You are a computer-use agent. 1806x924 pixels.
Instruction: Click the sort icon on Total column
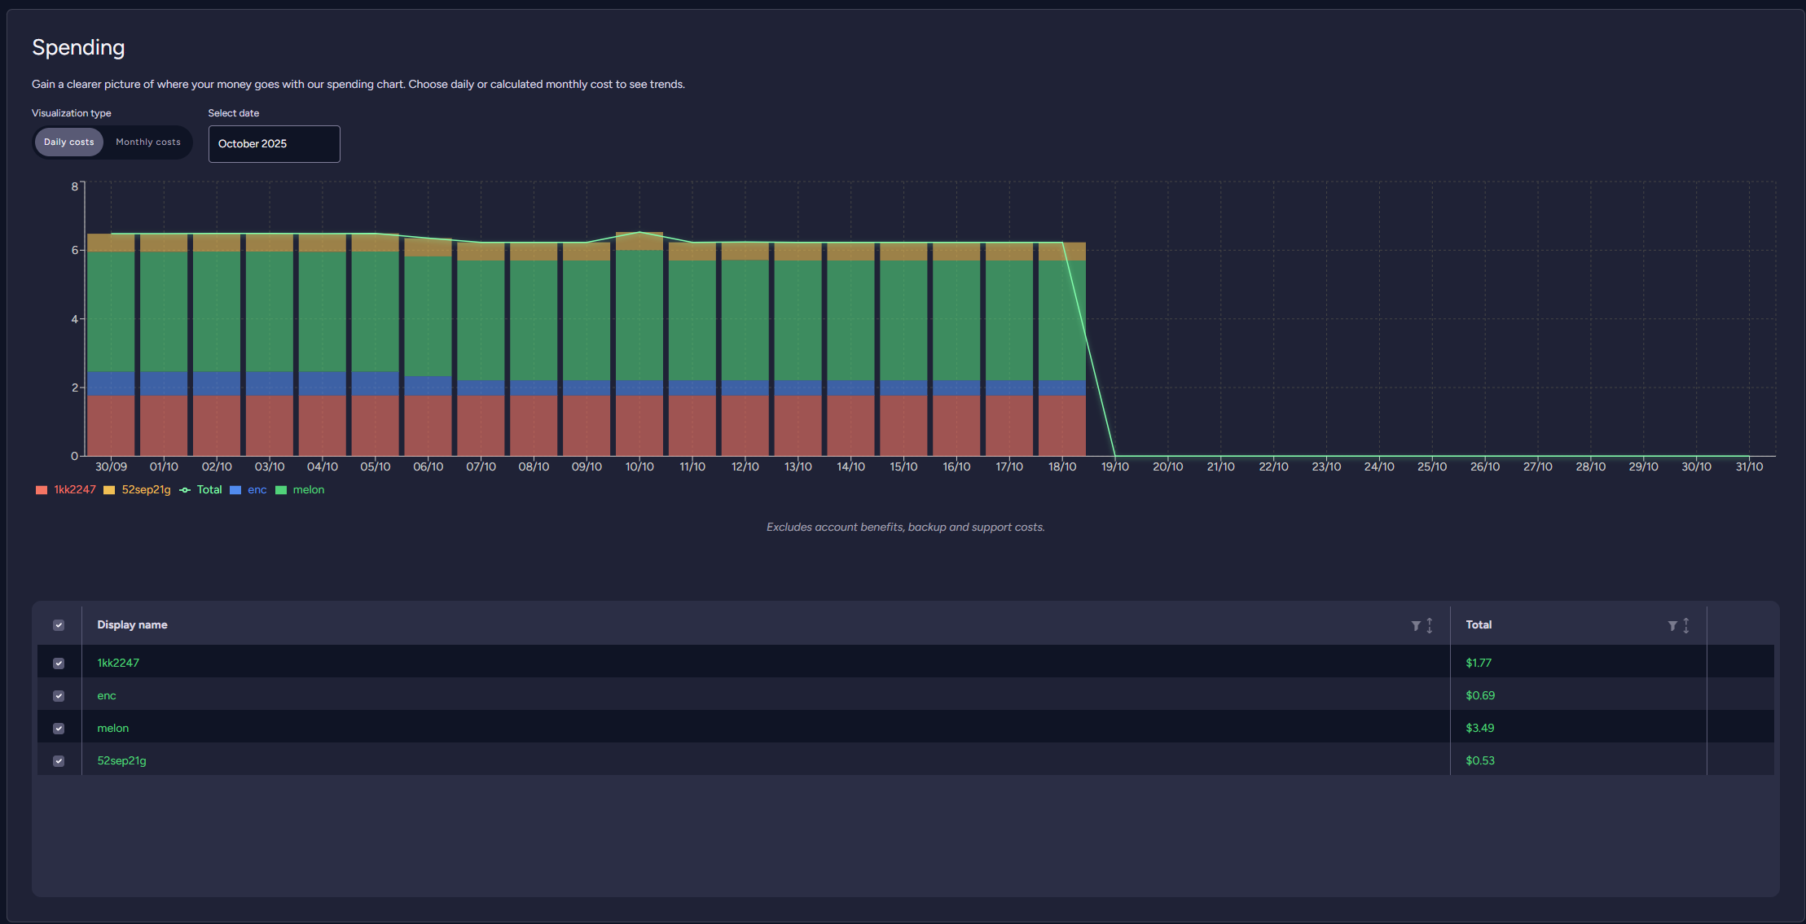pos(1686,624)
